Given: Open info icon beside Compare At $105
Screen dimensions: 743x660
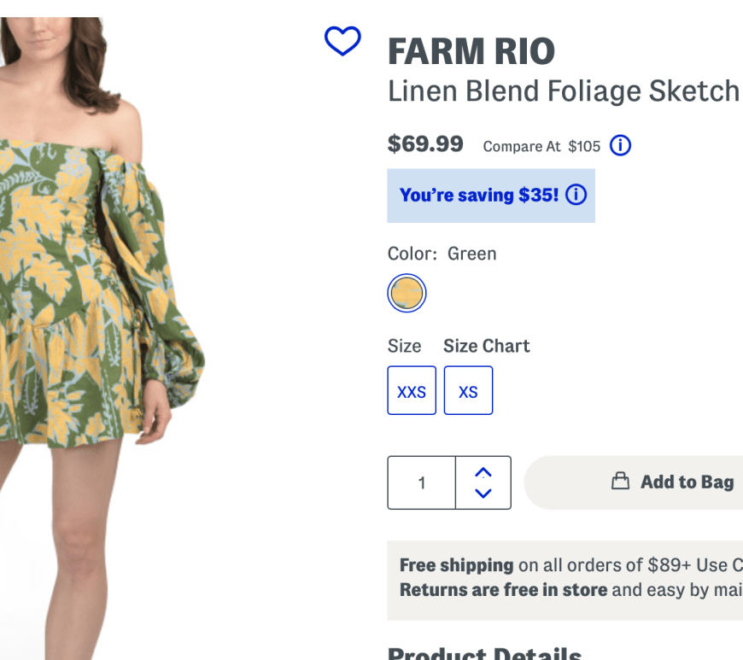Looking at the screenshot, I should 620,145.
